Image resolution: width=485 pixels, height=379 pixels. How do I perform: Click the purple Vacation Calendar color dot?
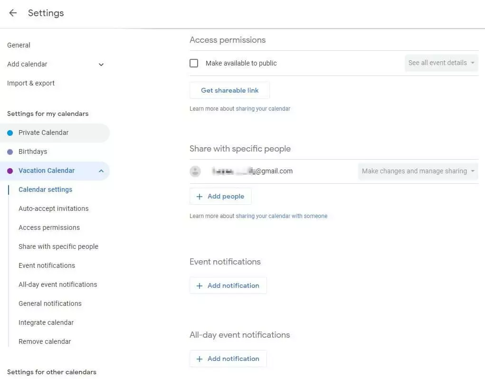pos(10,171)
